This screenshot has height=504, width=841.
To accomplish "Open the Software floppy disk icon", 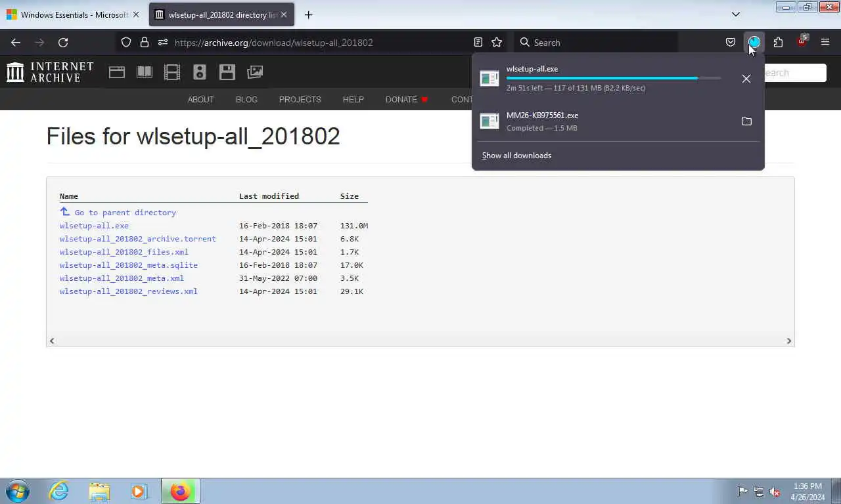I will [227, 72].
